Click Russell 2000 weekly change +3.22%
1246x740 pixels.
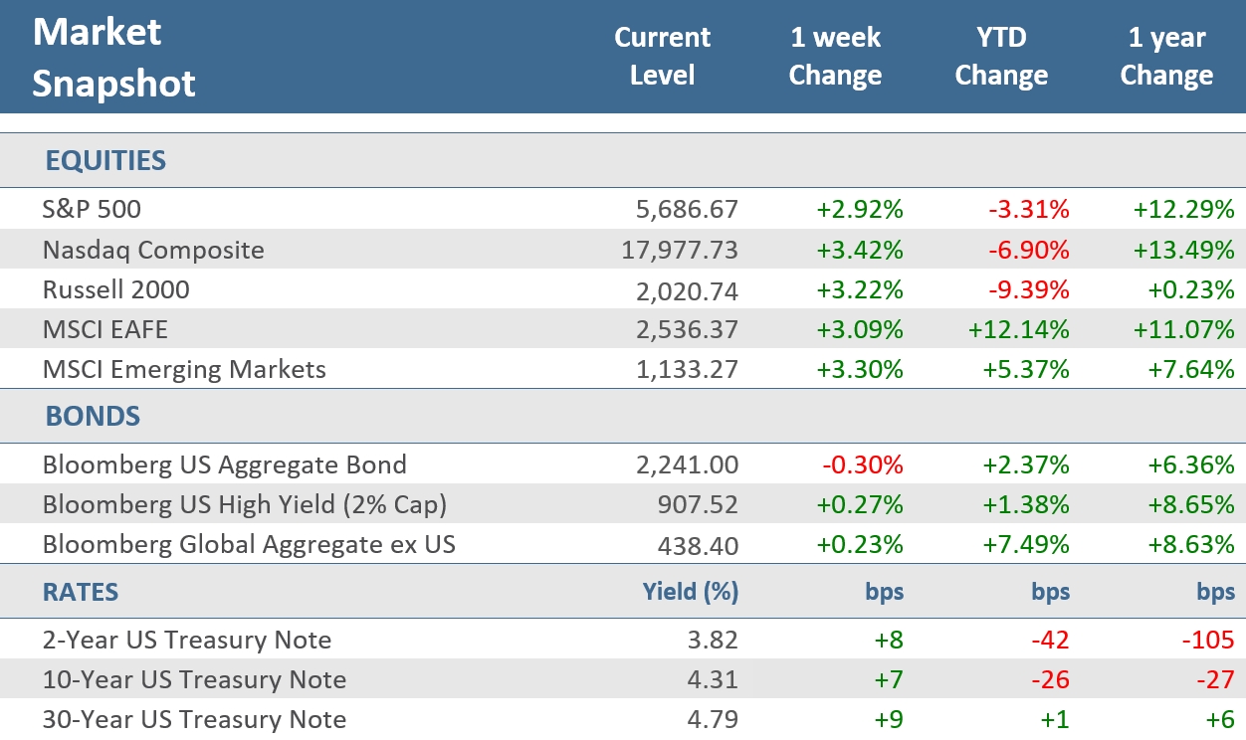click(x=860, y=289)
